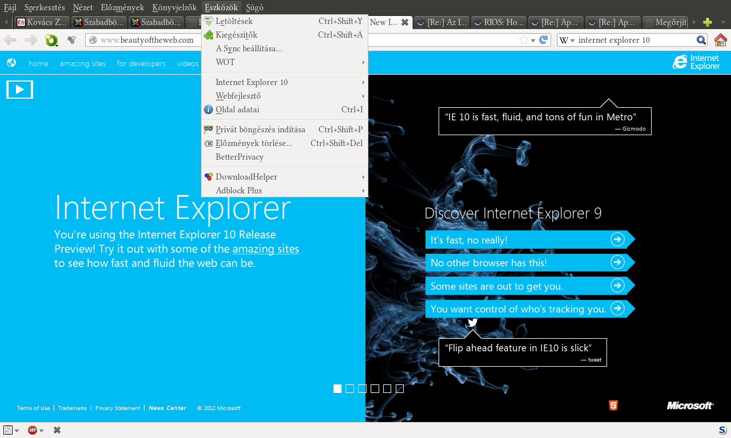
Task: Close the New I... tab
Action: coord(404,22)
